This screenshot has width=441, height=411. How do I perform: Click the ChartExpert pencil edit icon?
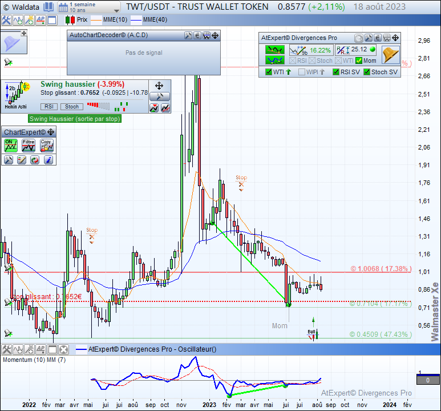(x=22, y=160)
